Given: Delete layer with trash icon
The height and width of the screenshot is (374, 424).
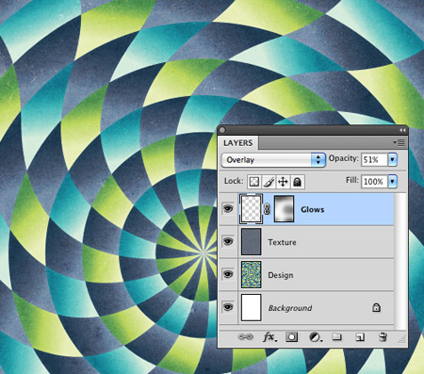Looking at the screenshot, I should (x=383, y=337).
